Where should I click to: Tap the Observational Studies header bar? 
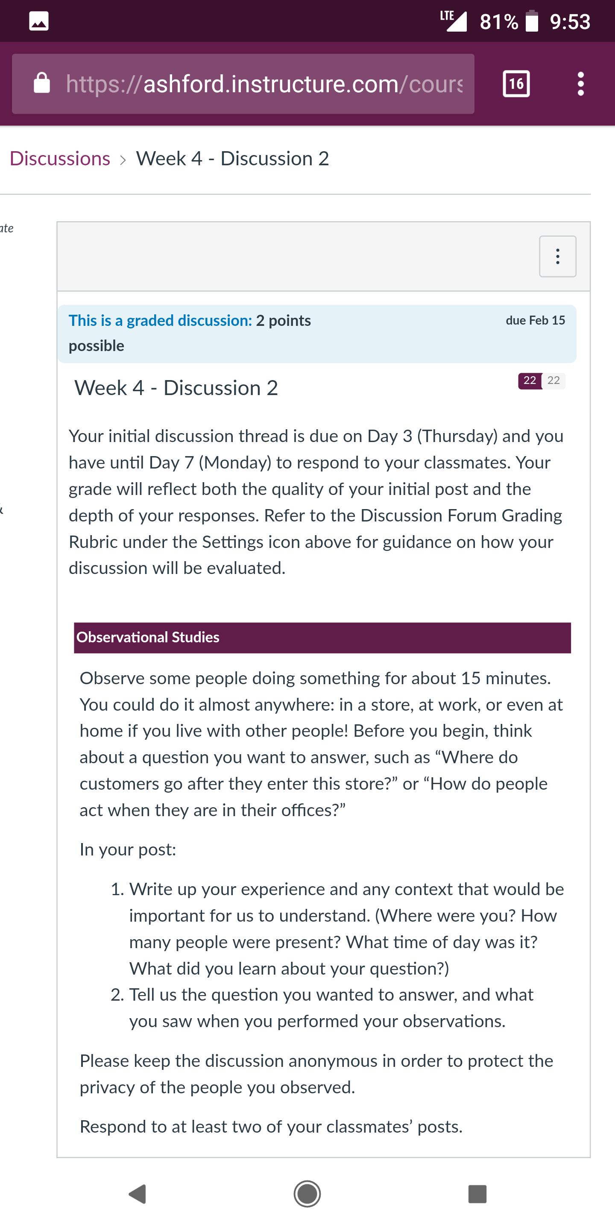322,638
